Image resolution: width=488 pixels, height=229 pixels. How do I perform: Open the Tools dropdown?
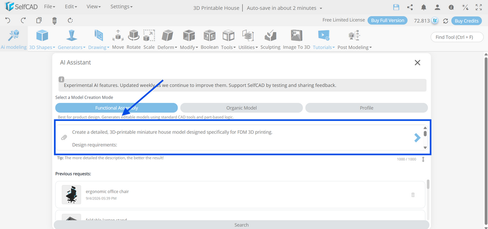click(x=228, y=39)
